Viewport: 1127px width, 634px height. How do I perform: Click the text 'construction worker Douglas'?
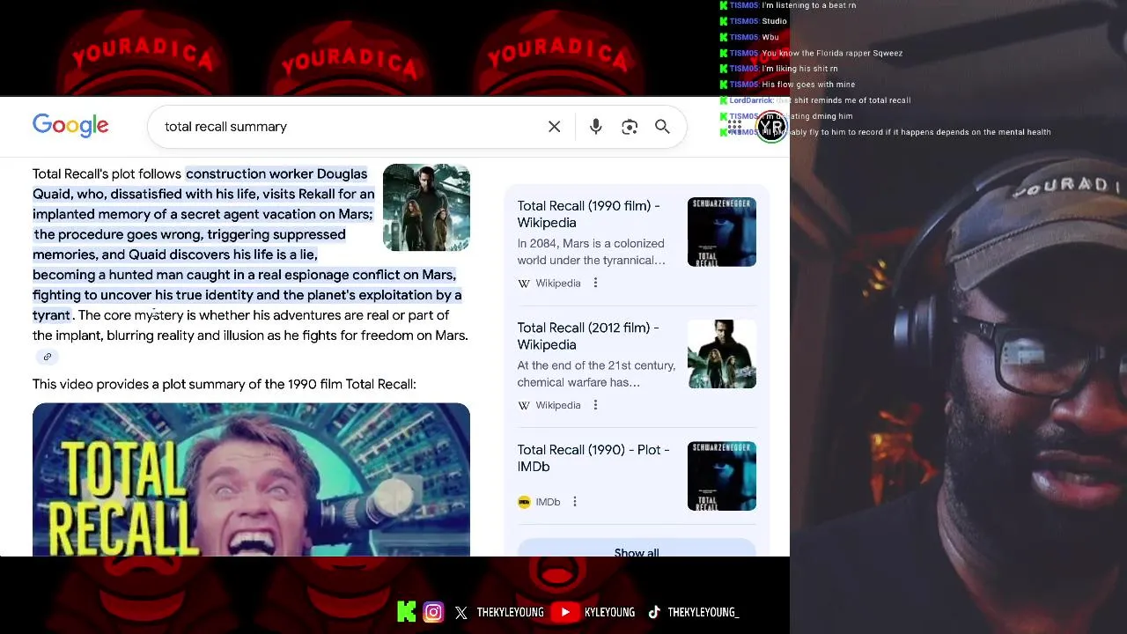coord(276,173)
